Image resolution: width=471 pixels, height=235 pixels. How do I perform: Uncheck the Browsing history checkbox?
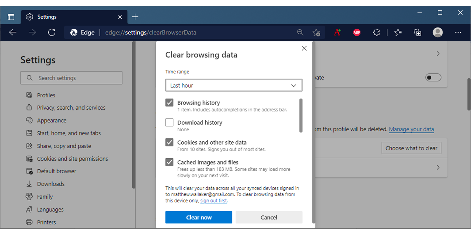(x=169, y=102)
